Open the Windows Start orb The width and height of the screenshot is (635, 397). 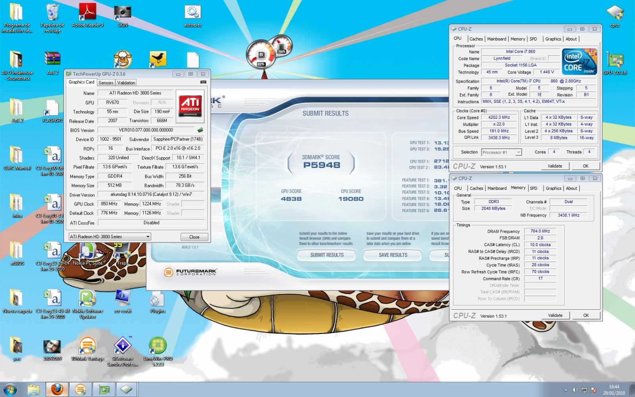10,389
